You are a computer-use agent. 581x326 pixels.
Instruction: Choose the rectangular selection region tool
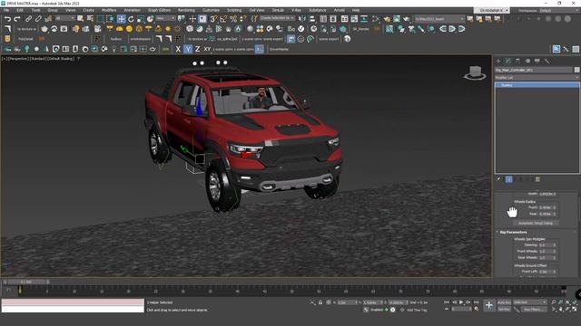click(x=100, y=19)
